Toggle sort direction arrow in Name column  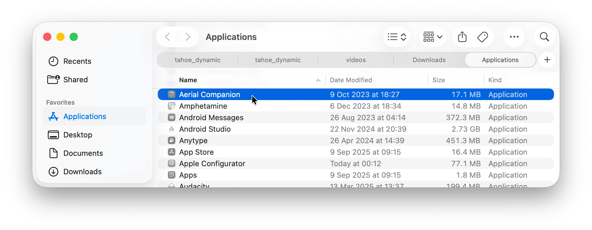click(x=318, y=80)
